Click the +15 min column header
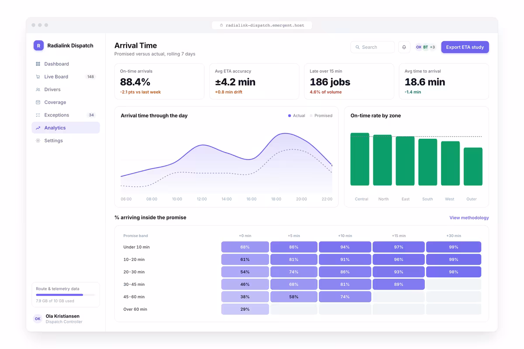 (x=398, y=236)
